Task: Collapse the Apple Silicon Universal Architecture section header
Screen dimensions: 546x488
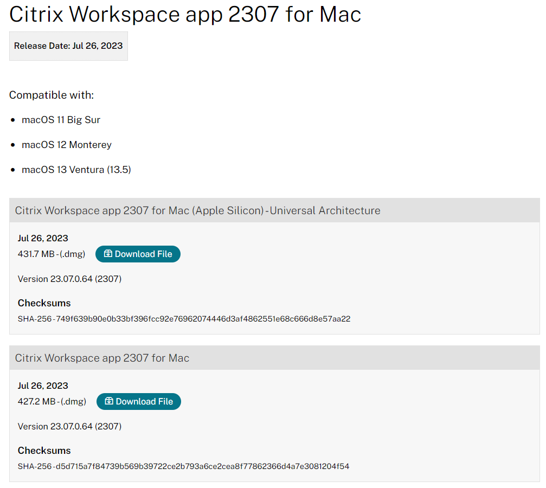Action: coord(274,210)
